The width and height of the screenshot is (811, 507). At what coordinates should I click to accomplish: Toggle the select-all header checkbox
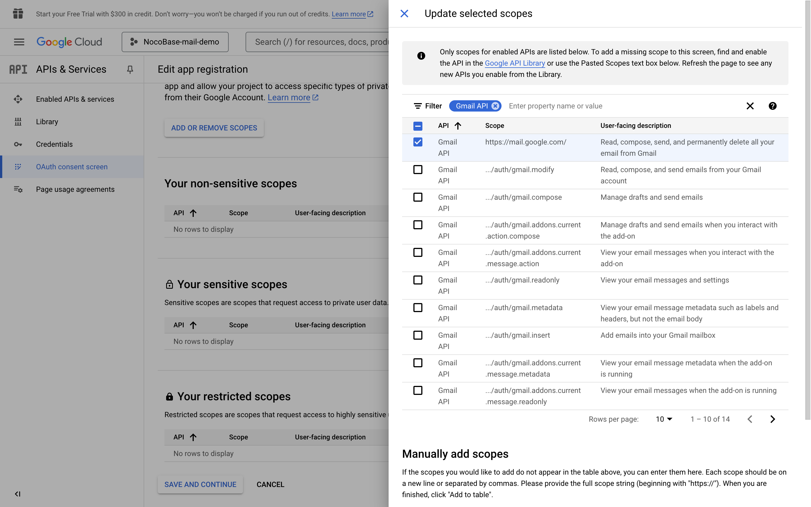click(418, 126)
